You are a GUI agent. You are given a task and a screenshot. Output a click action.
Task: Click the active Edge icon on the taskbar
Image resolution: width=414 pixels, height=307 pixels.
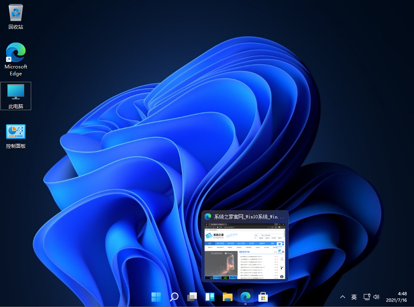tap(245, 297)
